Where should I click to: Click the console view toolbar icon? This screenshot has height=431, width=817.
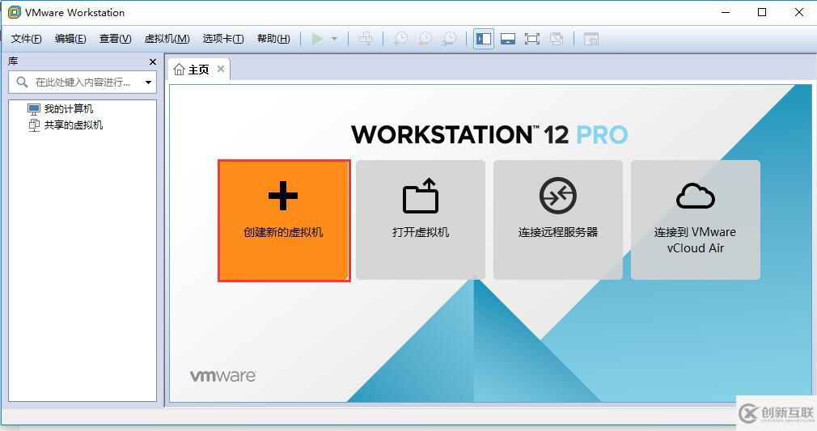[x=591, y=39]
